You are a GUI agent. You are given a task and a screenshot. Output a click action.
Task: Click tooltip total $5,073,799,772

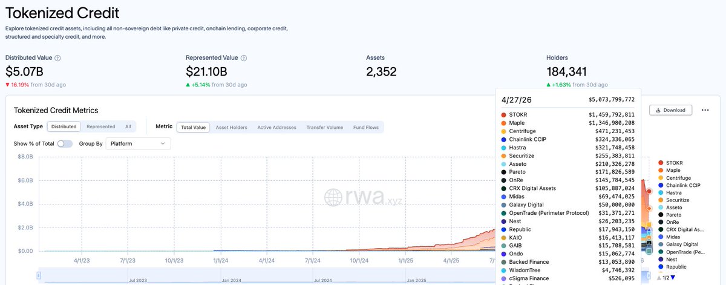pos(612,99)
